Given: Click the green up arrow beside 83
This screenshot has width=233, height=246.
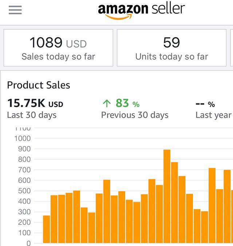Looking at the screenshot, I should 107,104.
